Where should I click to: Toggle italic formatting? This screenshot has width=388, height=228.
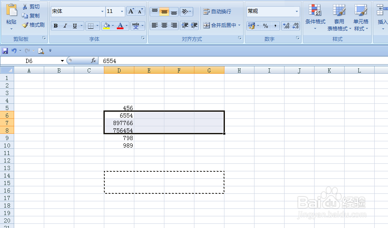click(65, 26)
